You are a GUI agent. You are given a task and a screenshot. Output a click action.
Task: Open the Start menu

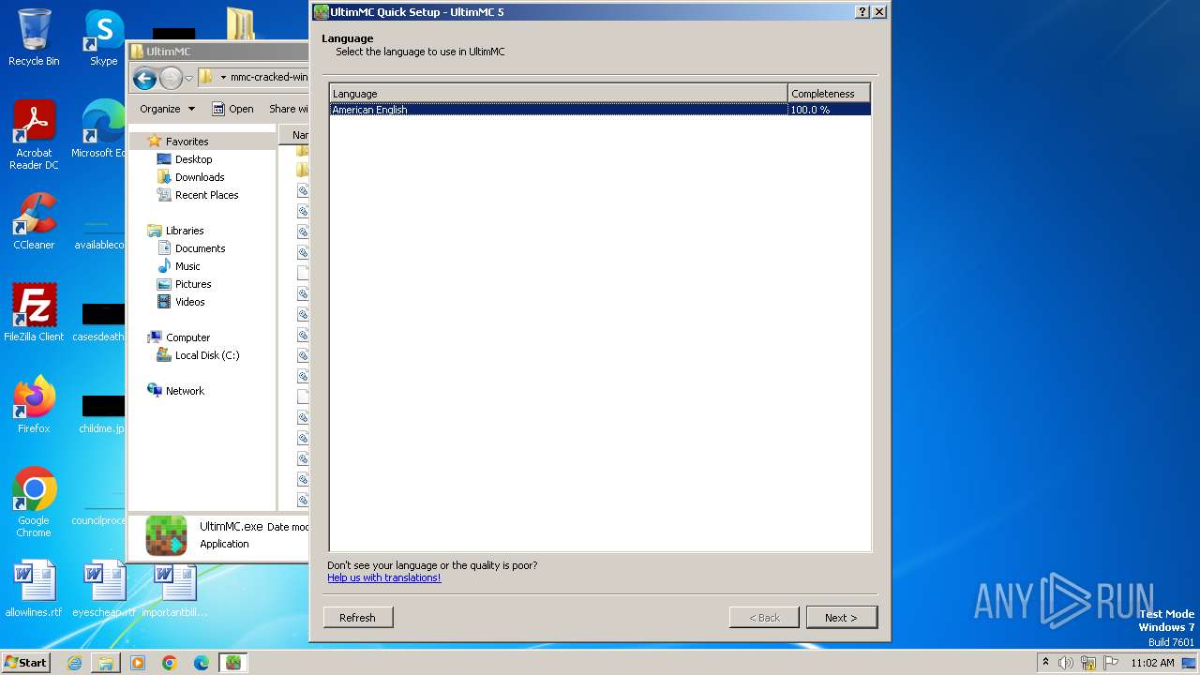click(x=26, y=662)
